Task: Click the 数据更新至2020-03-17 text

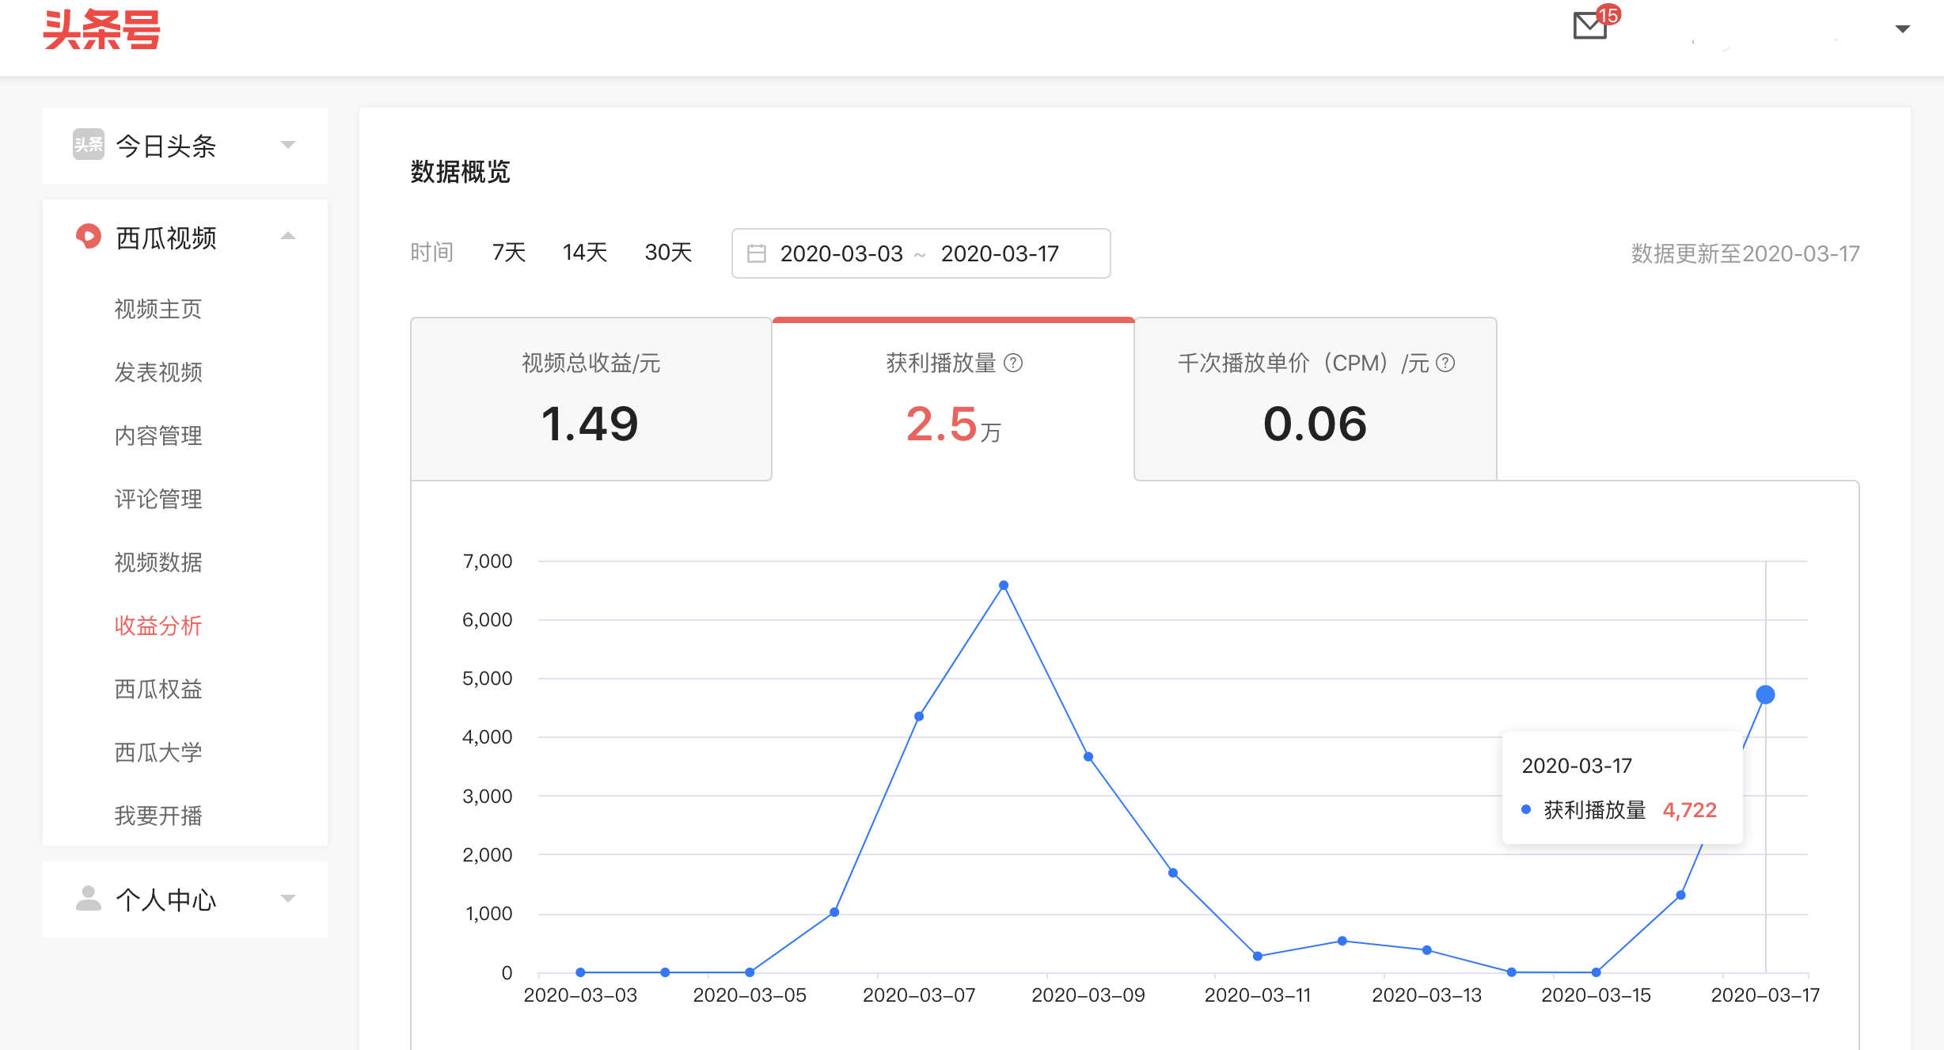Action: click(x=1745, y=253)
